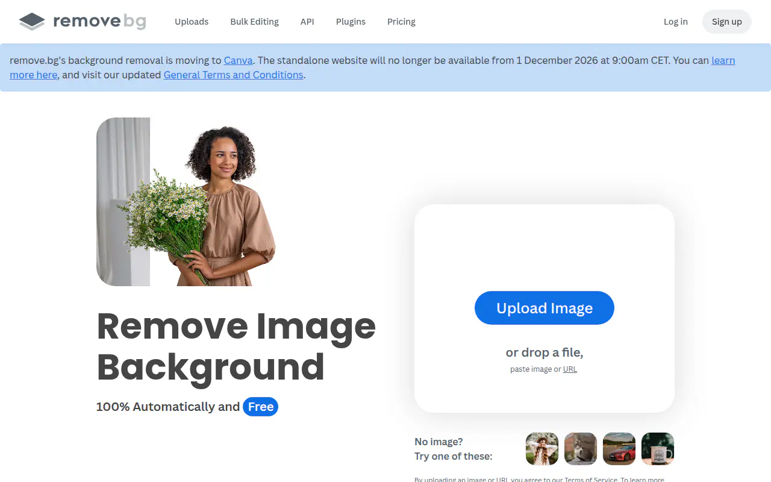Click the Upload Image button

545,308
